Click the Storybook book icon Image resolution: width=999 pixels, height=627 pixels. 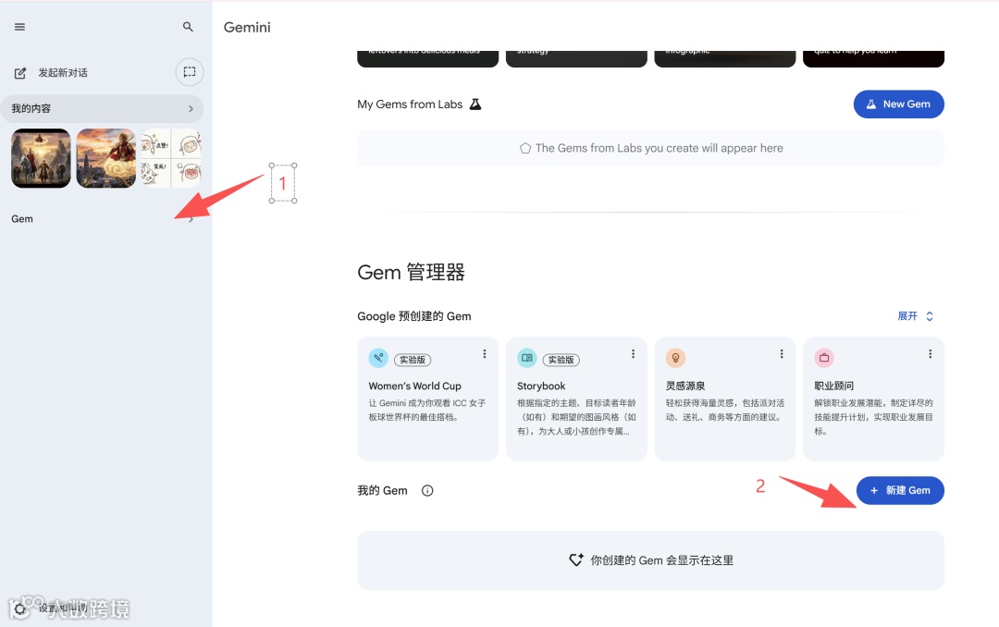527,358
